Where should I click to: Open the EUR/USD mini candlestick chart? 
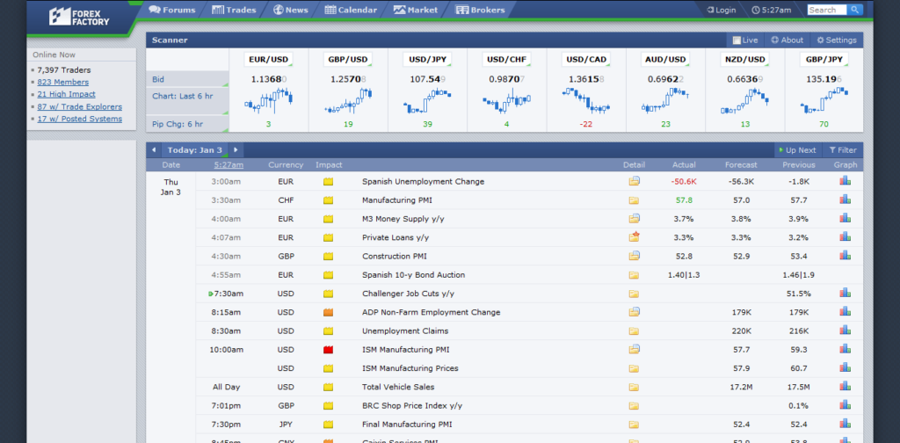pyautogui.click(x=268, y=102)
